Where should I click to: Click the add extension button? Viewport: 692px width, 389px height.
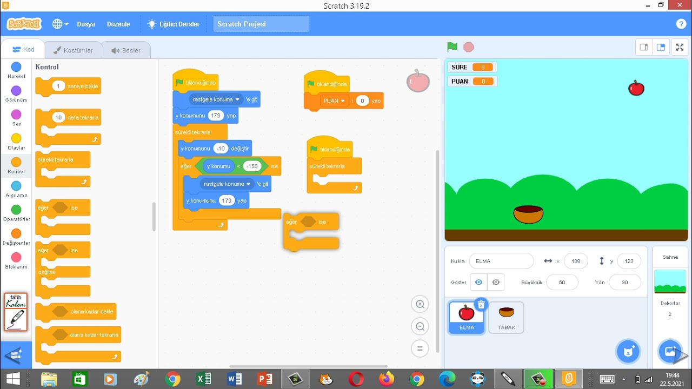(16, 354)
